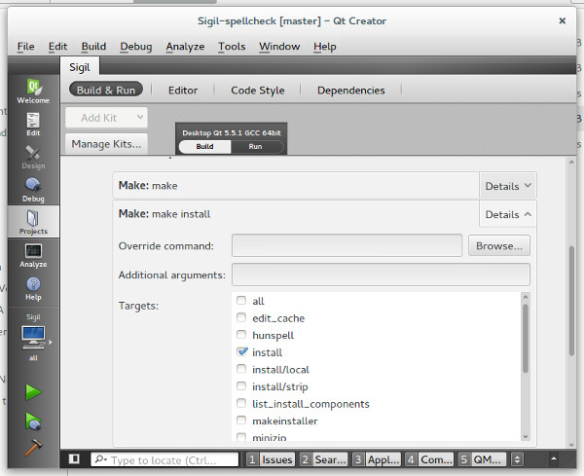Open the Compile Output pane
584x476 pixels.
coord(429,459)
